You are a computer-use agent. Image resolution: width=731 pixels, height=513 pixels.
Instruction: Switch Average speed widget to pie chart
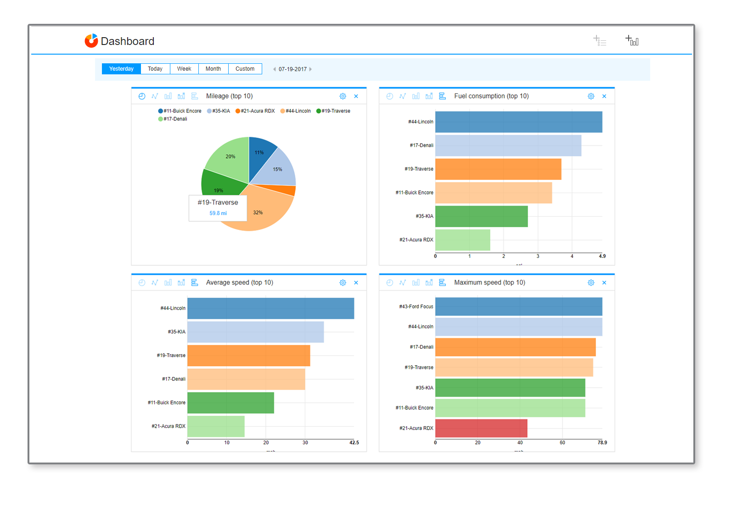(x=142, y=283)
